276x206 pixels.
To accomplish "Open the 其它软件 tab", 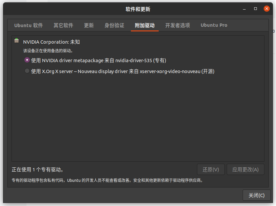I will pyautogui.click(x=63, y=25).
